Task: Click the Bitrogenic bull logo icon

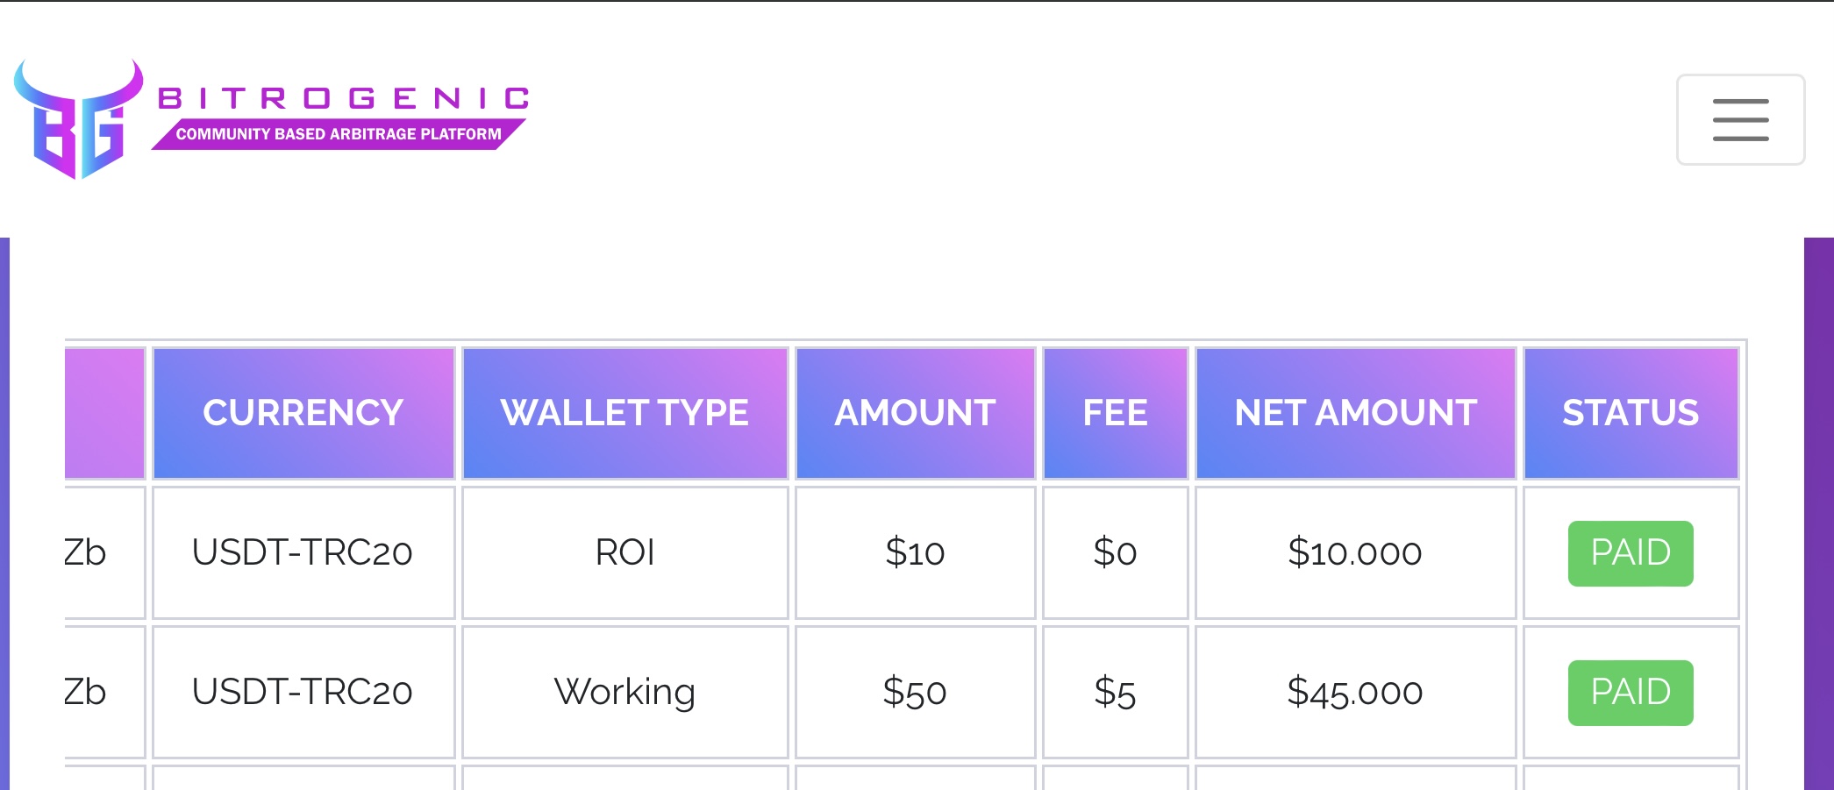Action: [x=78, y=119]
